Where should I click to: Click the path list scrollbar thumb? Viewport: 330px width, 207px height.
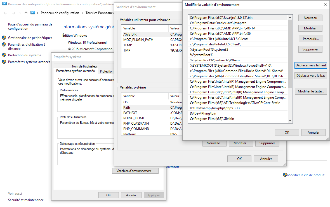[x=290, y=54]
